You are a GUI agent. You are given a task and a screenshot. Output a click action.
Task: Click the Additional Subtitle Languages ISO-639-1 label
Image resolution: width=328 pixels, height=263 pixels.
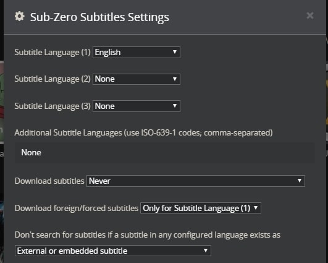[143, 133]
